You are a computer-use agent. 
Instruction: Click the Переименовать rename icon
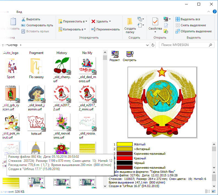tap(93, 29)
